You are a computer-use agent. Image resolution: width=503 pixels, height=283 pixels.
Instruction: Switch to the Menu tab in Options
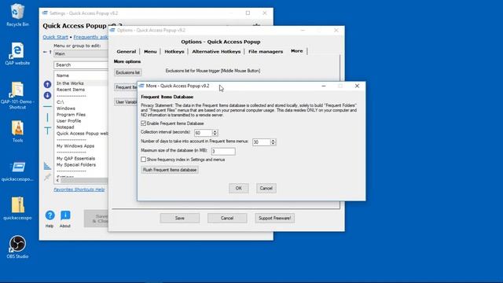coord(150,51)
